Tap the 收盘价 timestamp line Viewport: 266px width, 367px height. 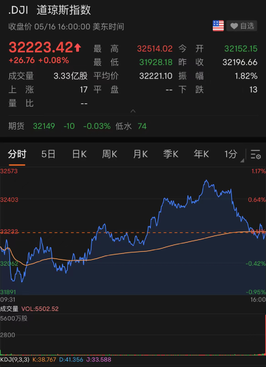pos(66,27)
